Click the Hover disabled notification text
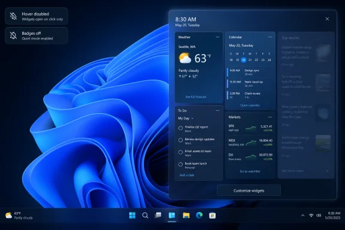Screen dimensions: 345x230 coord(43,16)
